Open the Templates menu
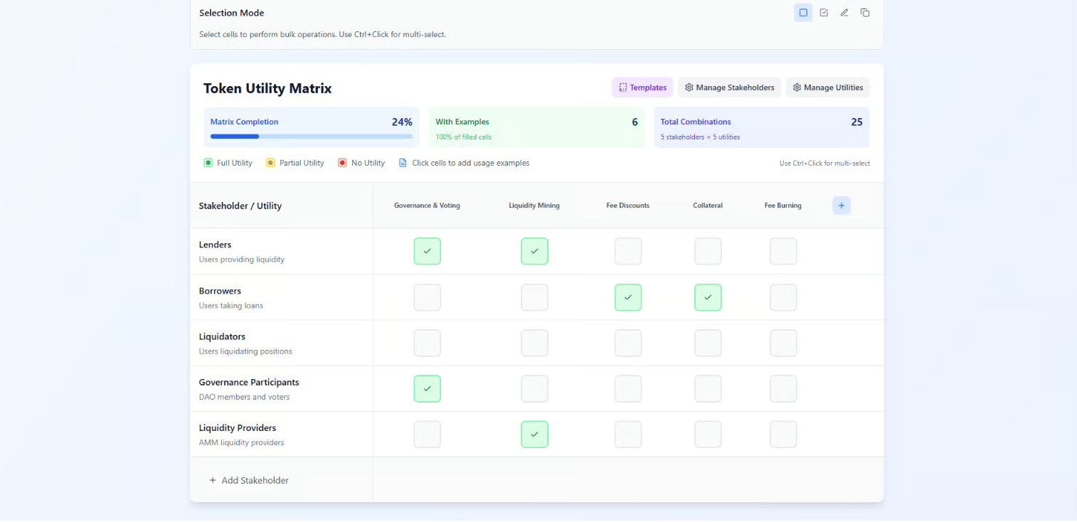The image size is (1077, 522). (x=642, y=87)
